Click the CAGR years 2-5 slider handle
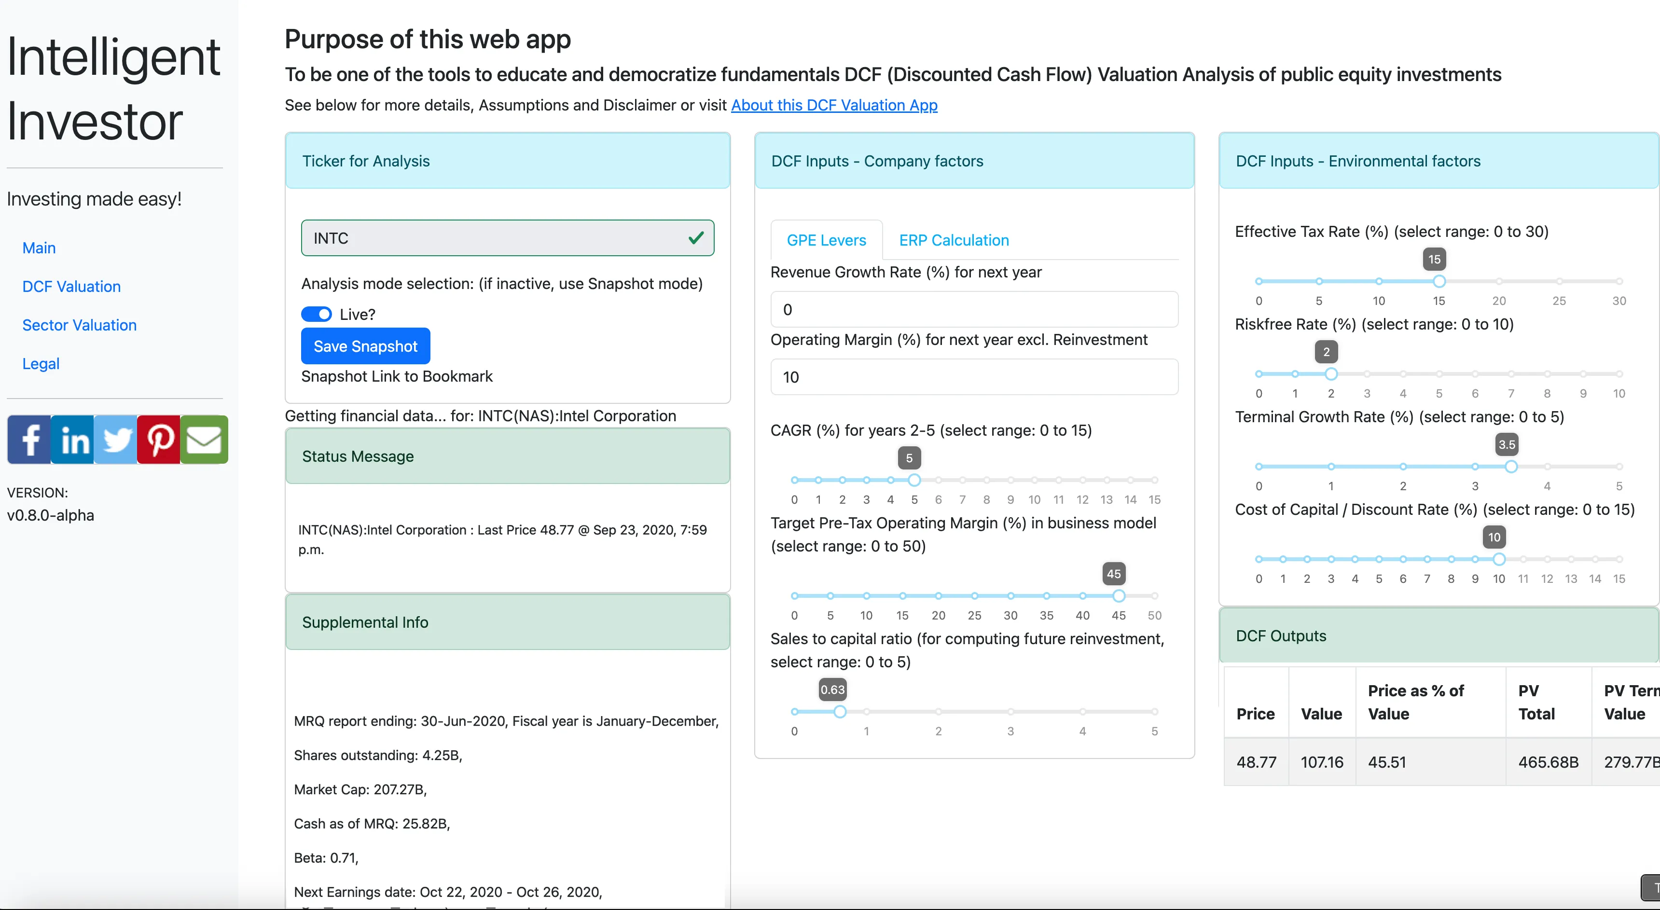Viewport: 1660px width, 910px height. tap(914, 480)
